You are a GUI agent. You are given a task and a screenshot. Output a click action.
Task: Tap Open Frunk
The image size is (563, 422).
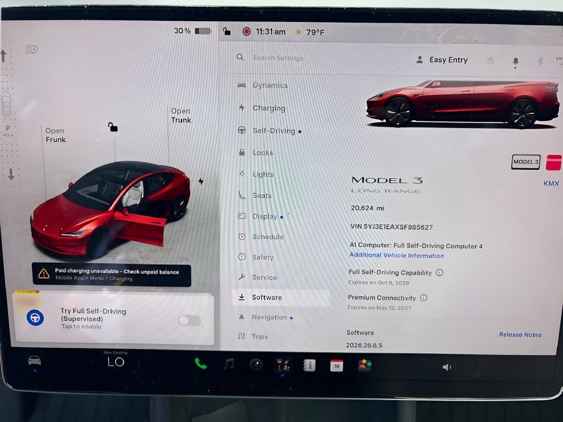[56, 135]
